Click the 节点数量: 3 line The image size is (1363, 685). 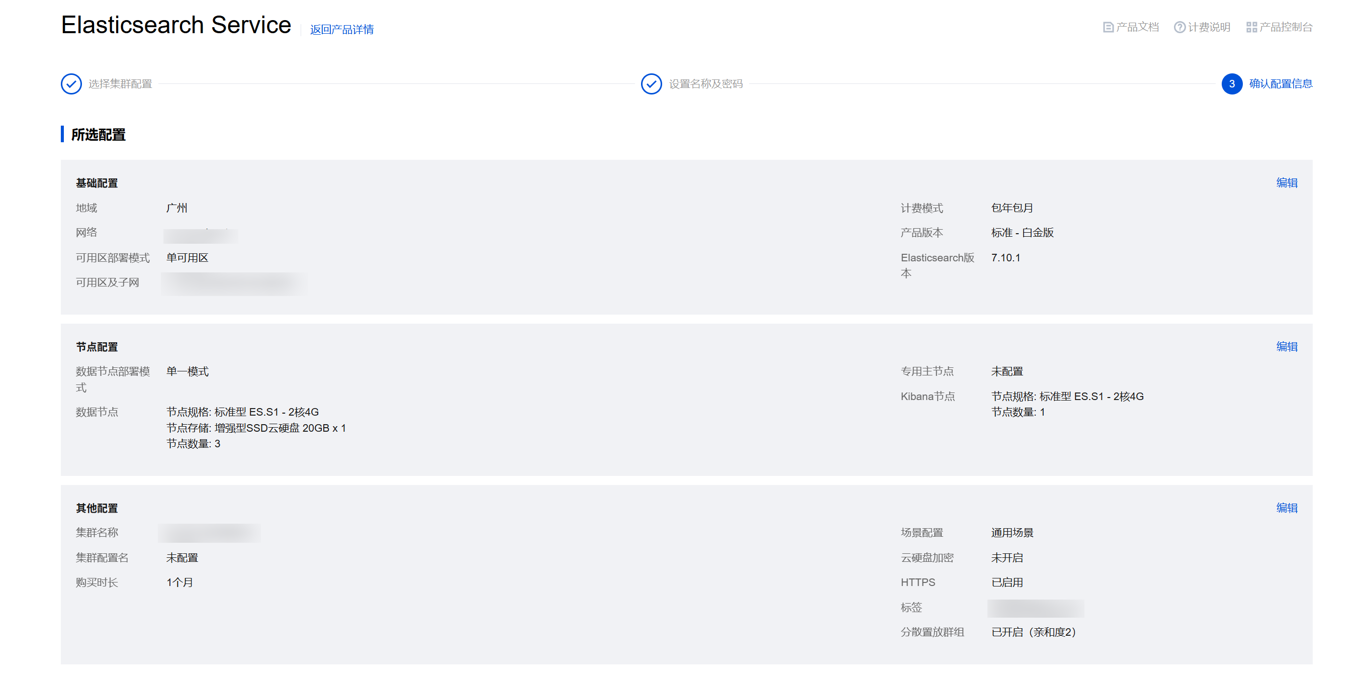193,444
